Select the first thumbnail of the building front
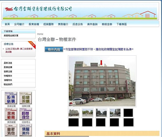Image resolution: width=162 pixels, height=137 pixels. (74, 113)
